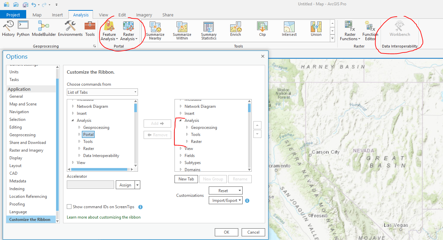Open the Clip tool

pos(262,29)
